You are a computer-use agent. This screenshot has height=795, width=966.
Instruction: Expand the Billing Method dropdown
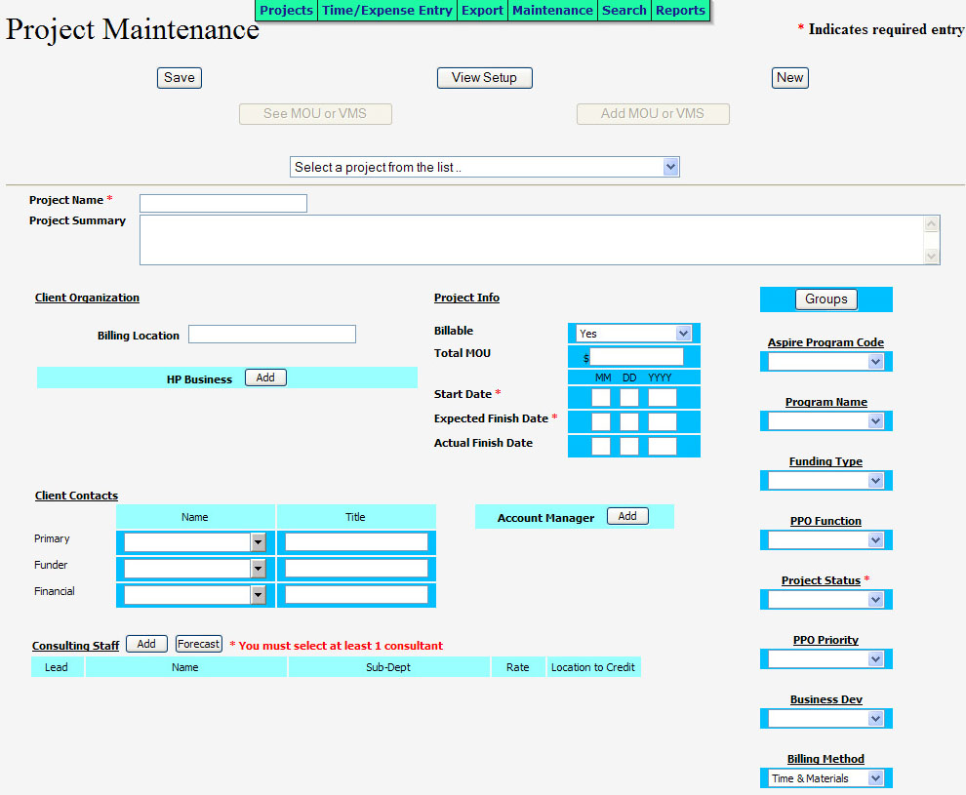click(825, 778)
